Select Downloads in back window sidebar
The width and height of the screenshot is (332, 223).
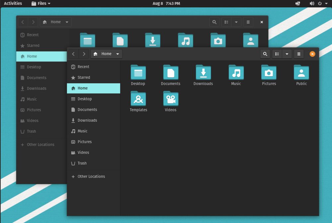[x=41, y=88]
